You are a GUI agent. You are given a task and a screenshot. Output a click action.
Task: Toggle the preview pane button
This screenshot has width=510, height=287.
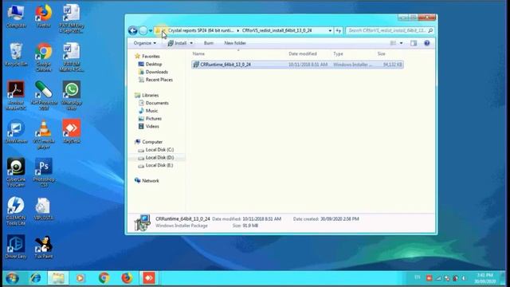(414, 43)
